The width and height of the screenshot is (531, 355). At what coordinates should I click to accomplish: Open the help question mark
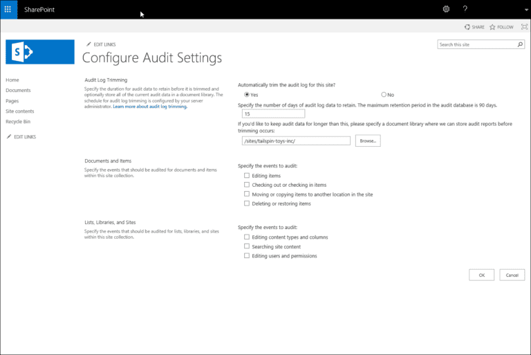click(x=465, y=9)
